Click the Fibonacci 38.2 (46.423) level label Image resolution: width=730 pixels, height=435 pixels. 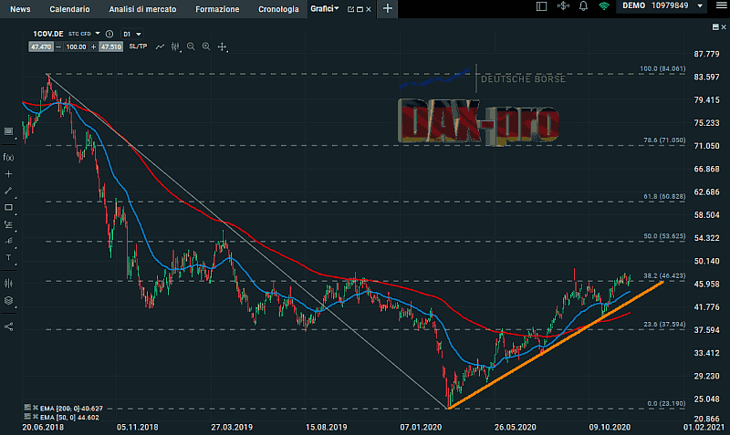664,275
